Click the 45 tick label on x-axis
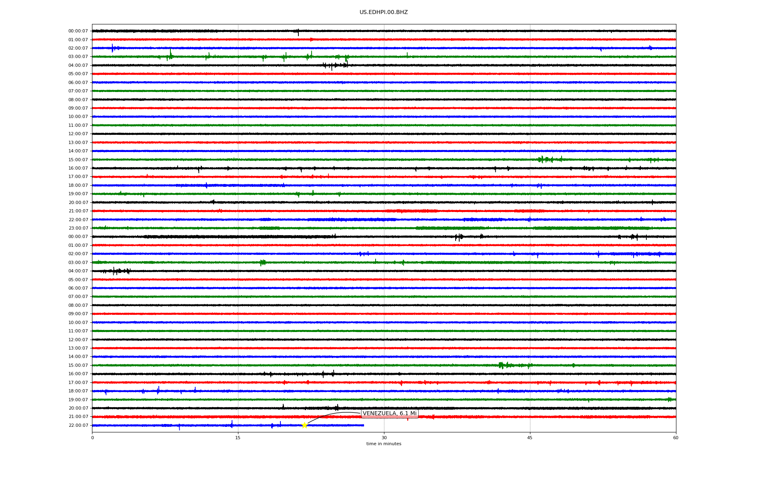The width and height of the screenshot is (768, 480). [530, 438]
